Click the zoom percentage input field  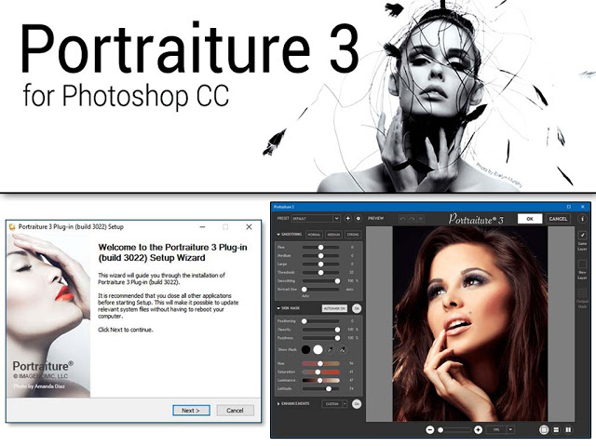click(x=496, y=430)
